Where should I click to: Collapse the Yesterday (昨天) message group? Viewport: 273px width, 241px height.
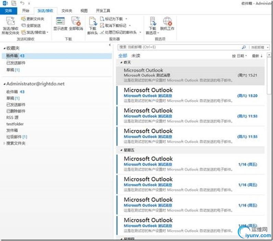coord(121,62)
